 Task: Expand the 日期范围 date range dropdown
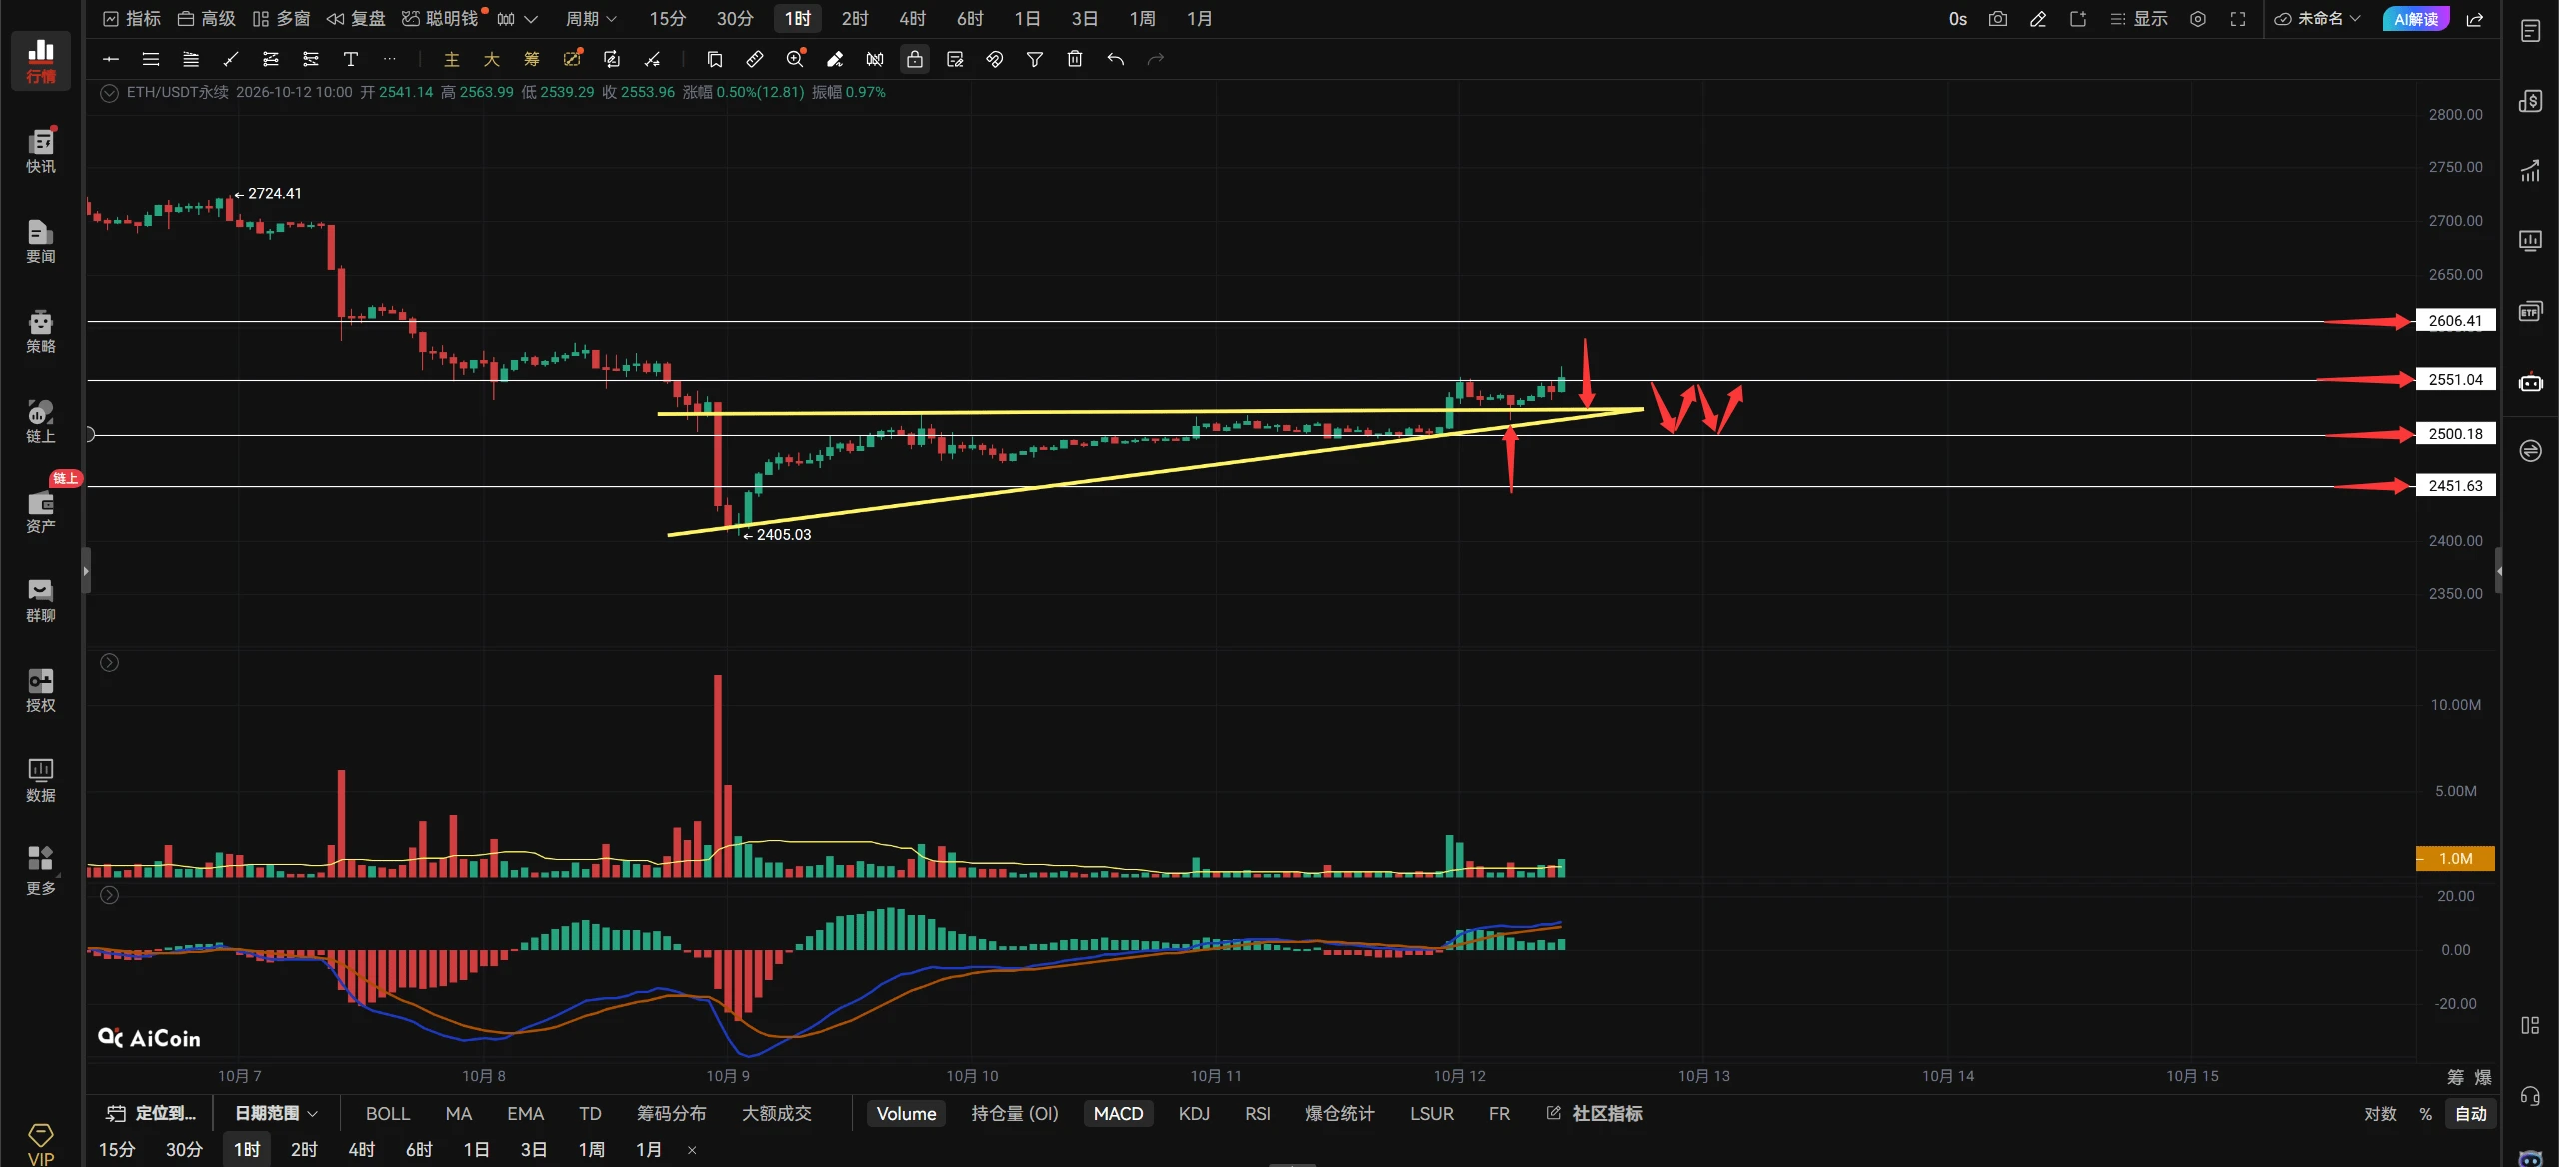point(276,1113)
